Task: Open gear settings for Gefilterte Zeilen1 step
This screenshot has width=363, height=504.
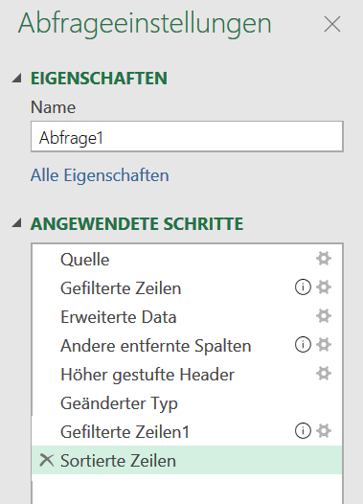Action: 324,431
